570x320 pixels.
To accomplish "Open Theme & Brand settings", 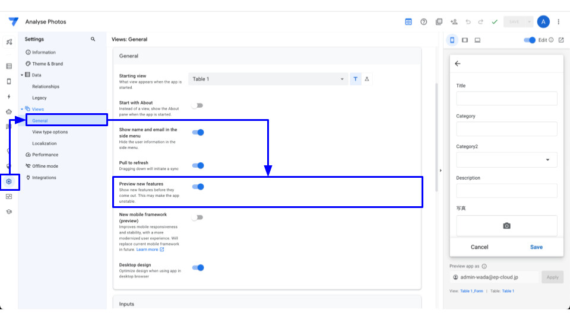I will pyautogui.click(x=47, y=64).
